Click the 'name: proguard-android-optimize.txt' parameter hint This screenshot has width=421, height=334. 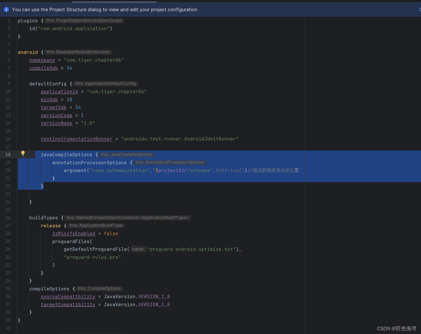(138, 249)
